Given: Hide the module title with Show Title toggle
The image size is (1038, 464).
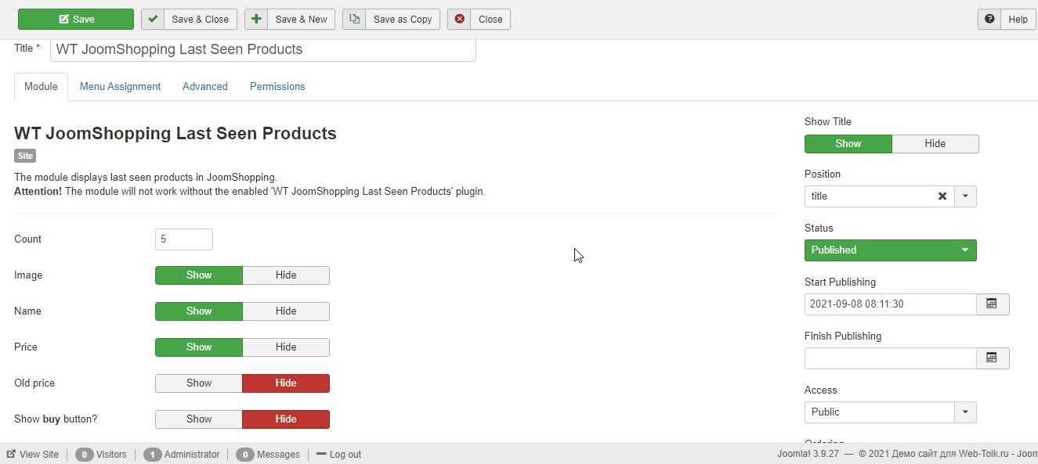Looking at the screenshot, I should tap(935, 144).
